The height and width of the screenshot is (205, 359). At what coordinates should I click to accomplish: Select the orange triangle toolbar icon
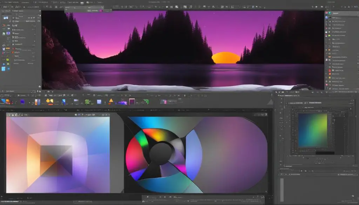point(111,101)
